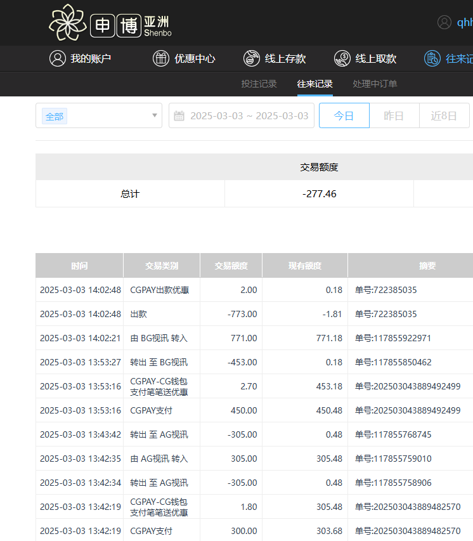Viewport: 473px width, 541px height.
Task: Expand the 全部 transaction type dropdown
Action: tap(154, 116)
